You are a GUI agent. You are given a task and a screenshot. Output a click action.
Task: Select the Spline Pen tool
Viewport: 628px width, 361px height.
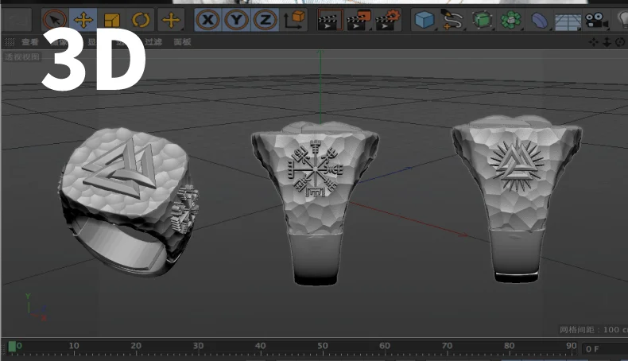click(x=452, y=20)
